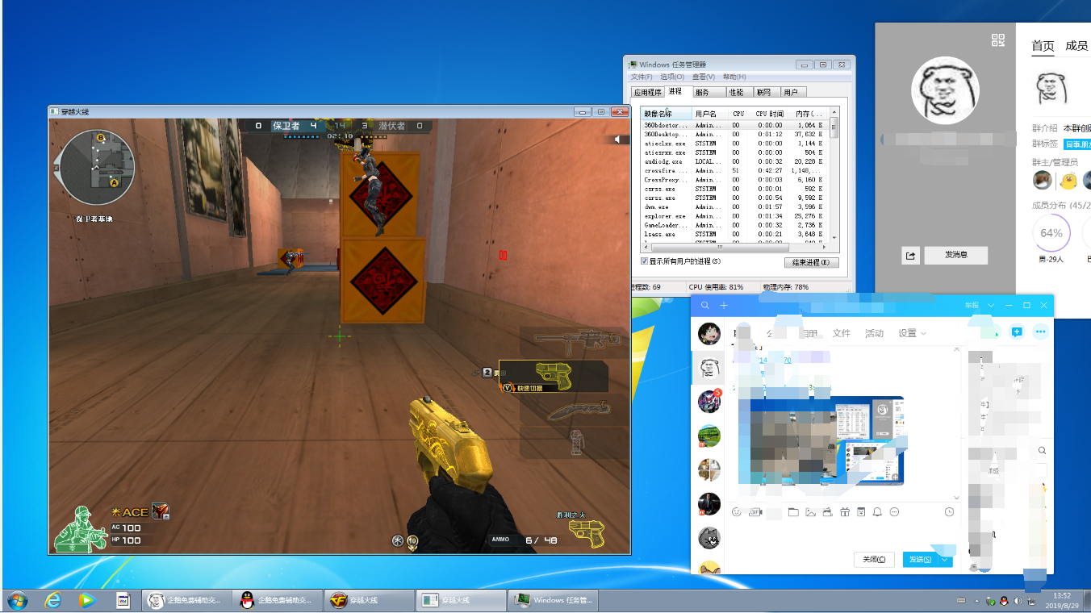The image size is (1091, 613).
Task: Open the GIF sticker button in chat toolbar
Action: (x=755, y=512)
